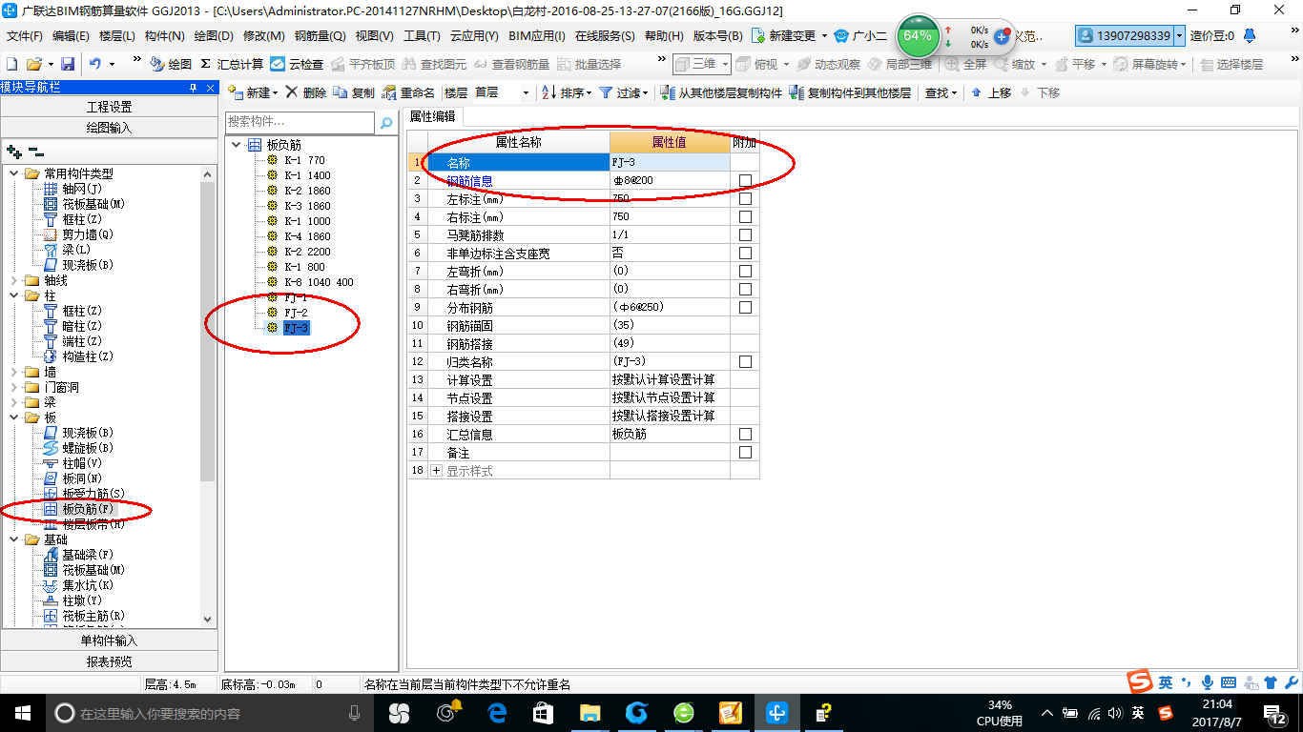
Task: Expand the 轴线 folder in the tree
Action: (x=13, y=280)
